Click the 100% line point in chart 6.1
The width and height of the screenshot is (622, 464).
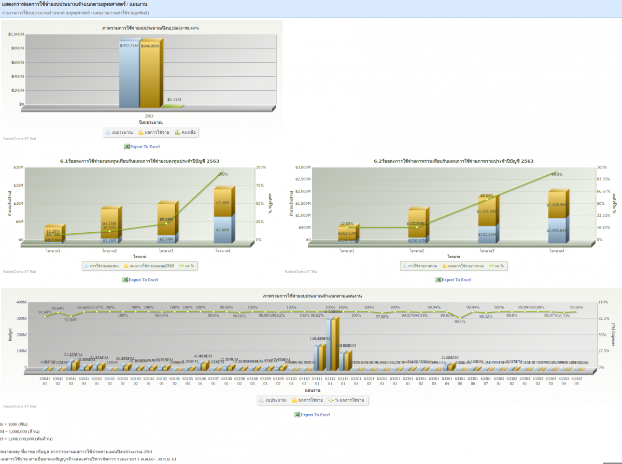tap(222, 172)
